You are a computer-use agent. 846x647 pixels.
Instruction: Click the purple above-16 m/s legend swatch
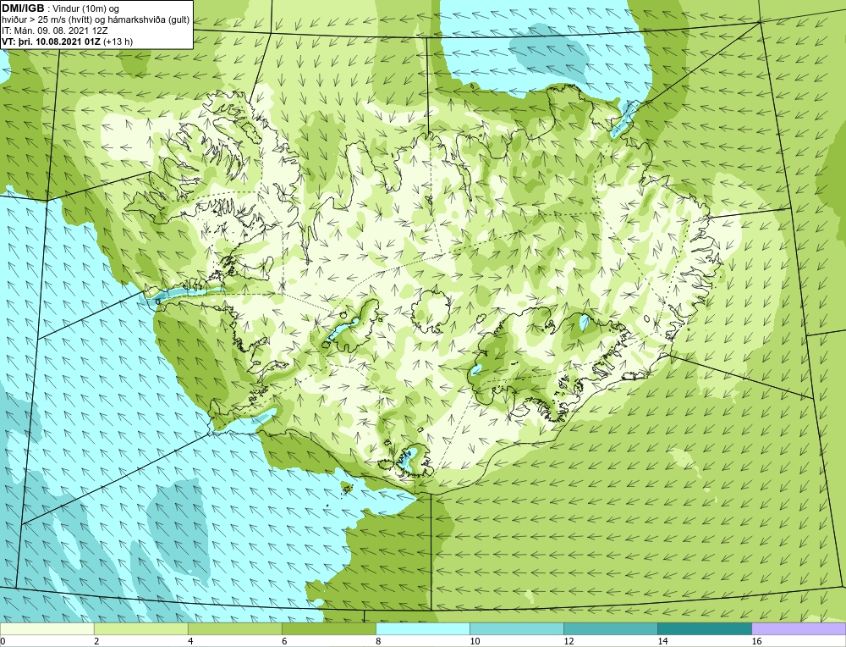click(799, 629)
